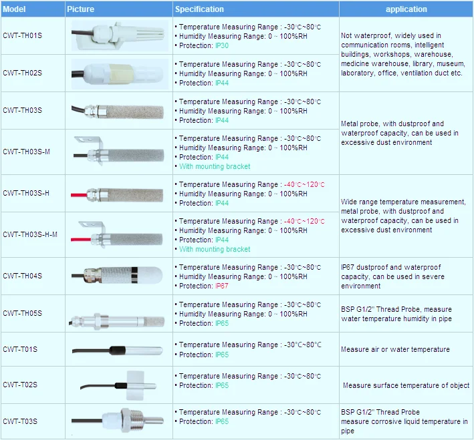
Task: Click IP65 in the CWT-T02S row
Action: (222, 386)
